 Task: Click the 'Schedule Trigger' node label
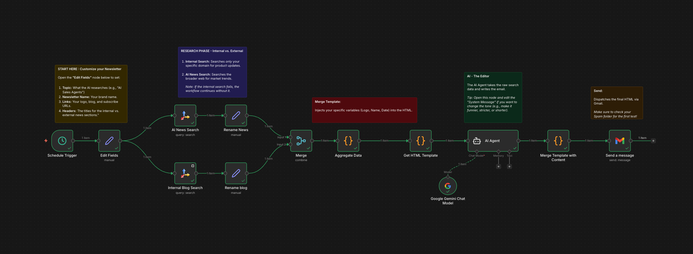(62, 156)
